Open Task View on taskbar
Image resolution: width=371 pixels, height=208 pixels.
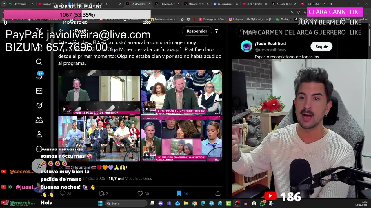pos(152,203)
